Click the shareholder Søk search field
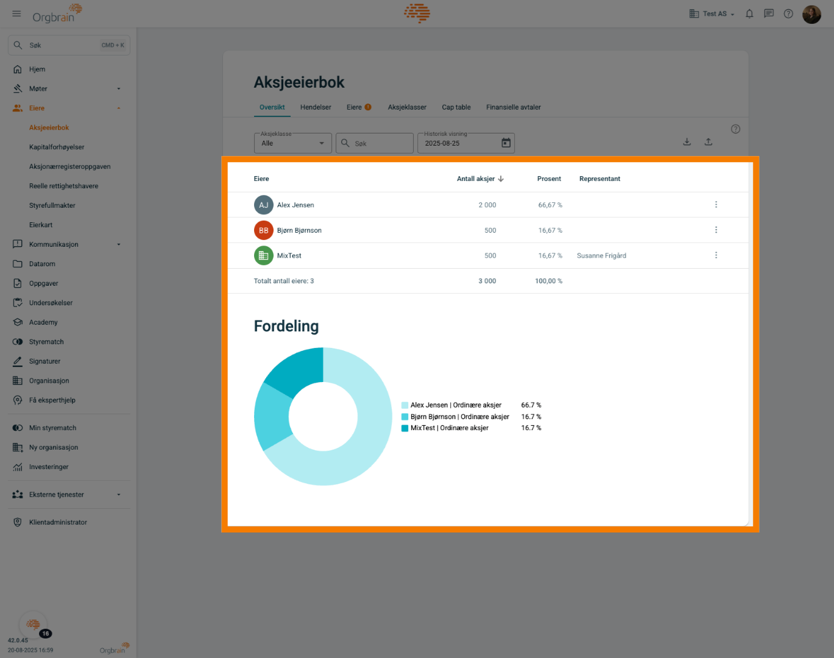The image size is (834, 658). coord(375,143)
